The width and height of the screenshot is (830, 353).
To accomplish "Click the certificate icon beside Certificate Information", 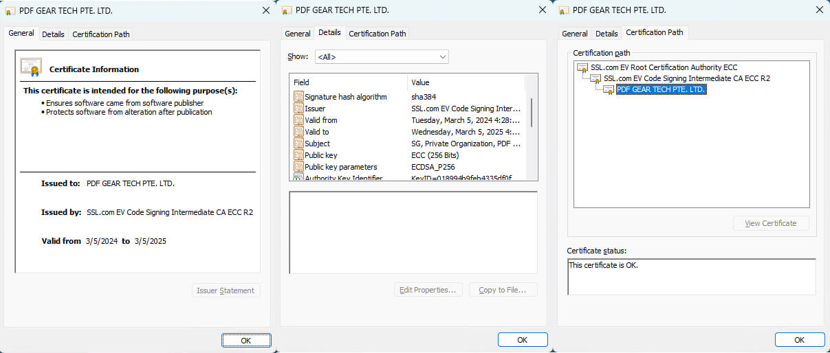I will (x=31, y=67).
